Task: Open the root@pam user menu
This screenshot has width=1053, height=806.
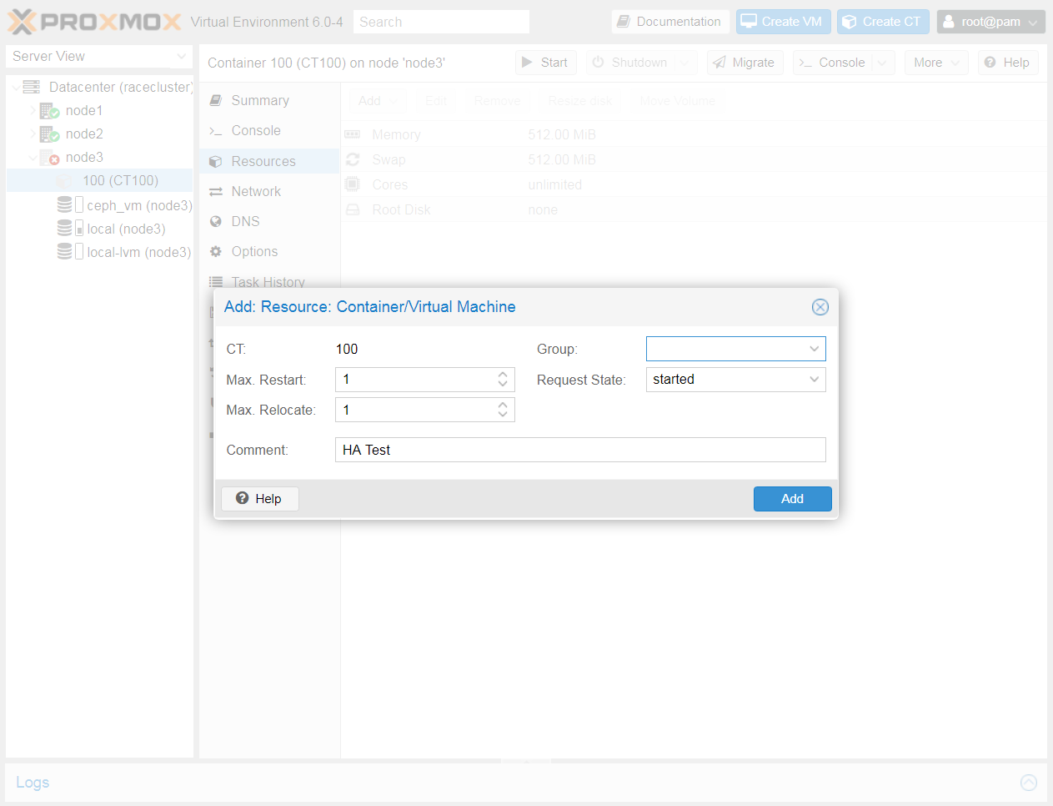Action: (990, 22)
